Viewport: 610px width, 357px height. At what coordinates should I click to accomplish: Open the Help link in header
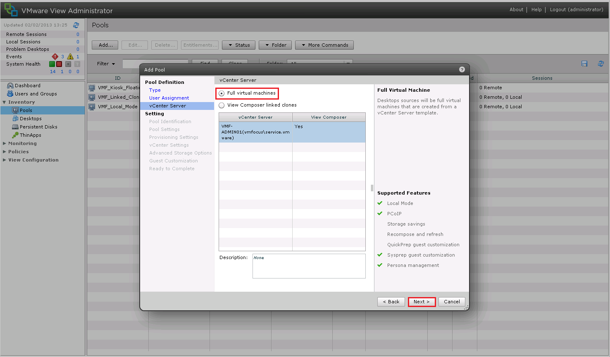pyautogui.click(x=536, y=10)
